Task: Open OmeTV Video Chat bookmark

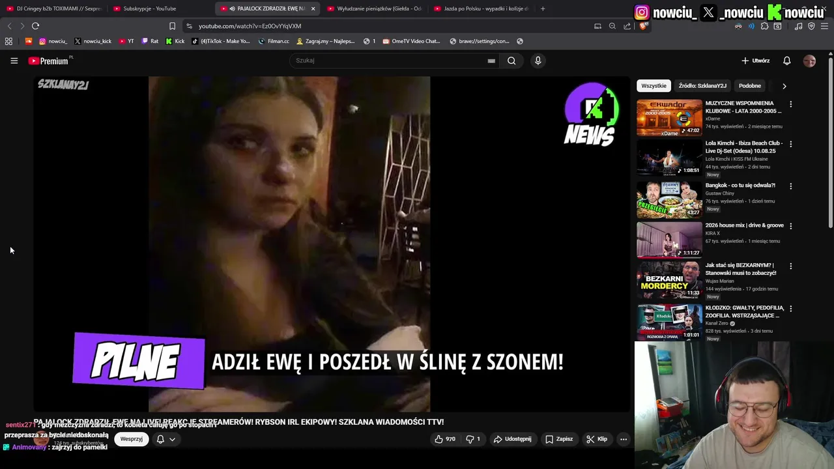Action: click(411, 41)
